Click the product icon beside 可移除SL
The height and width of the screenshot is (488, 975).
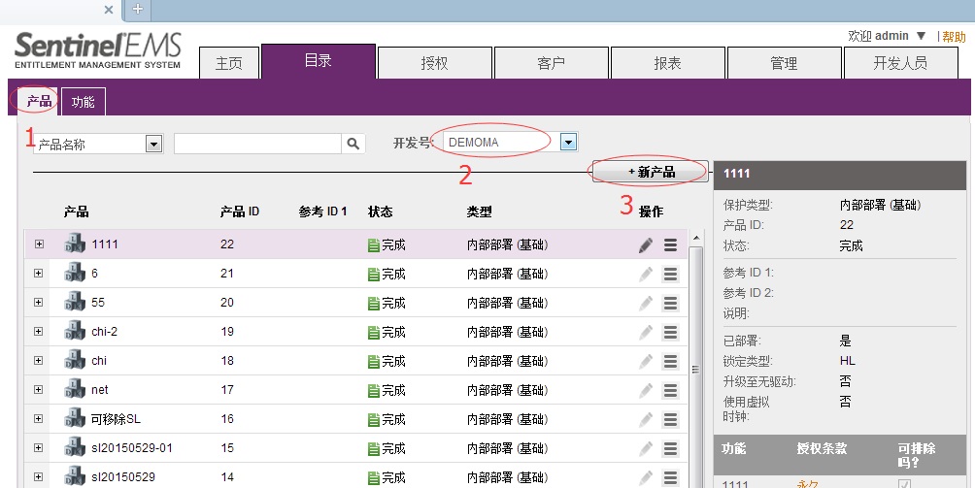pyautogui.click(x=75, y=419)
